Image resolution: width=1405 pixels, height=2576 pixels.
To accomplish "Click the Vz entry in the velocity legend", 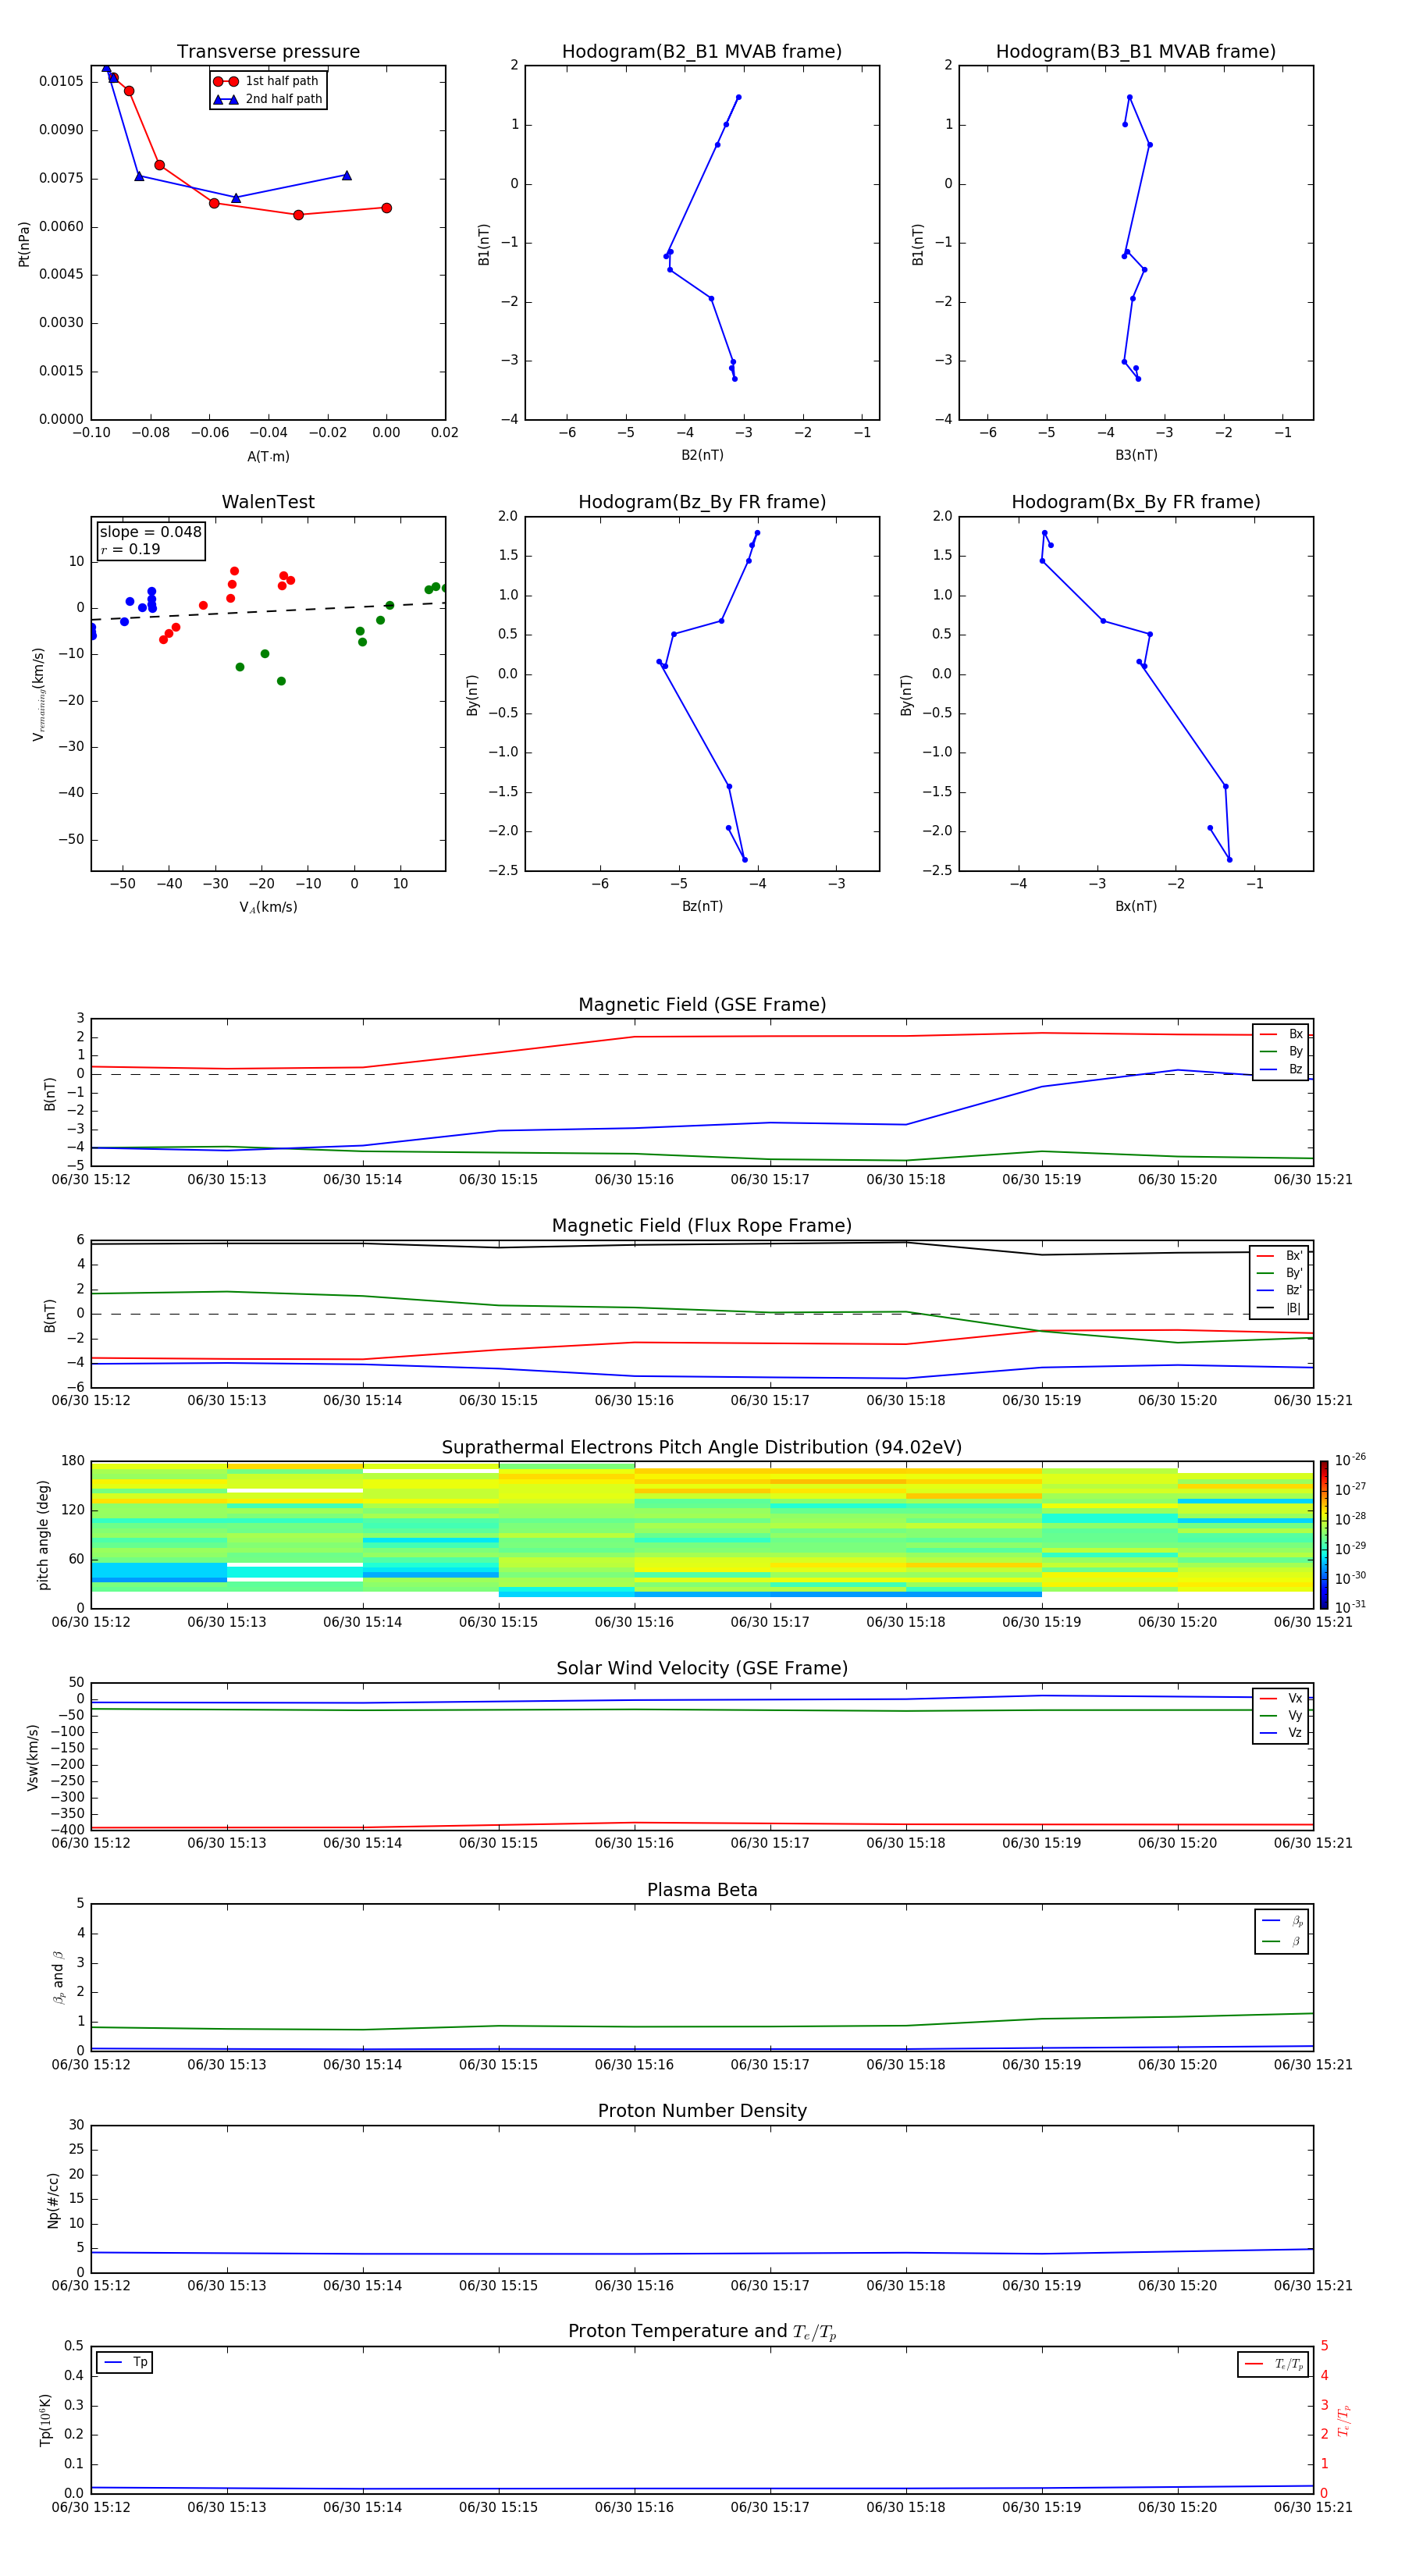I will coord(1281,1733).
